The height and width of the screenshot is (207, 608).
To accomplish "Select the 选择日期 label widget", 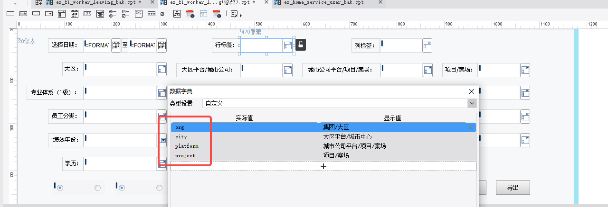I will point(66,45).
